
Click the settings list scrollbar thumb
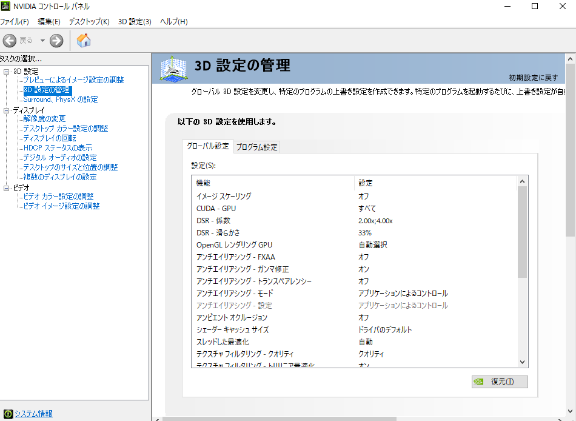pyautogui.click(x=523, y=232)
